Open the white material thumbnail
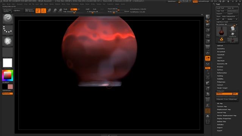Viewport: 242px width, 136px height. coord(8,63)
